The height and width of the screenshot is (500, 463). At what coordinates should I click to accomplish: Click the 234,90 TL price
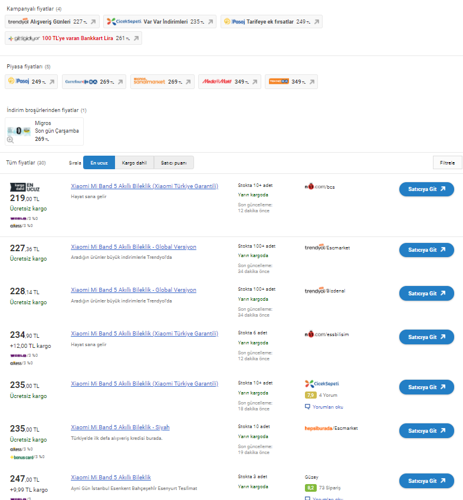(25, 335)
